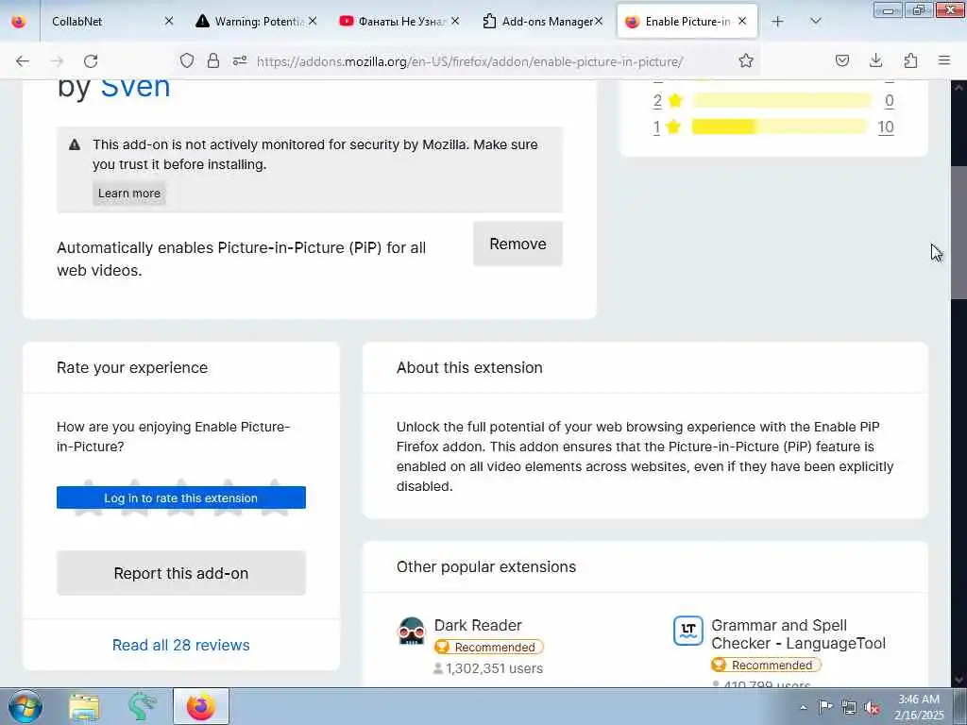The width and height of the screenshot is (967, 725).
Task: Go back using the back arrow
Action: [23, 61]
